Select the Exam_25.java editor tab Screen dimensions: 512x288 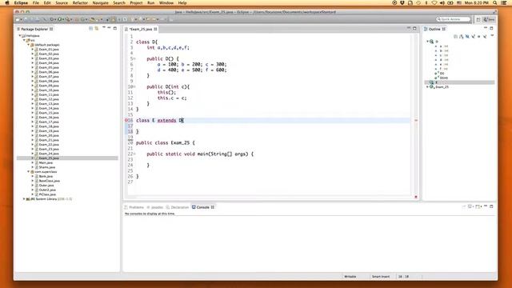point(141,29)
